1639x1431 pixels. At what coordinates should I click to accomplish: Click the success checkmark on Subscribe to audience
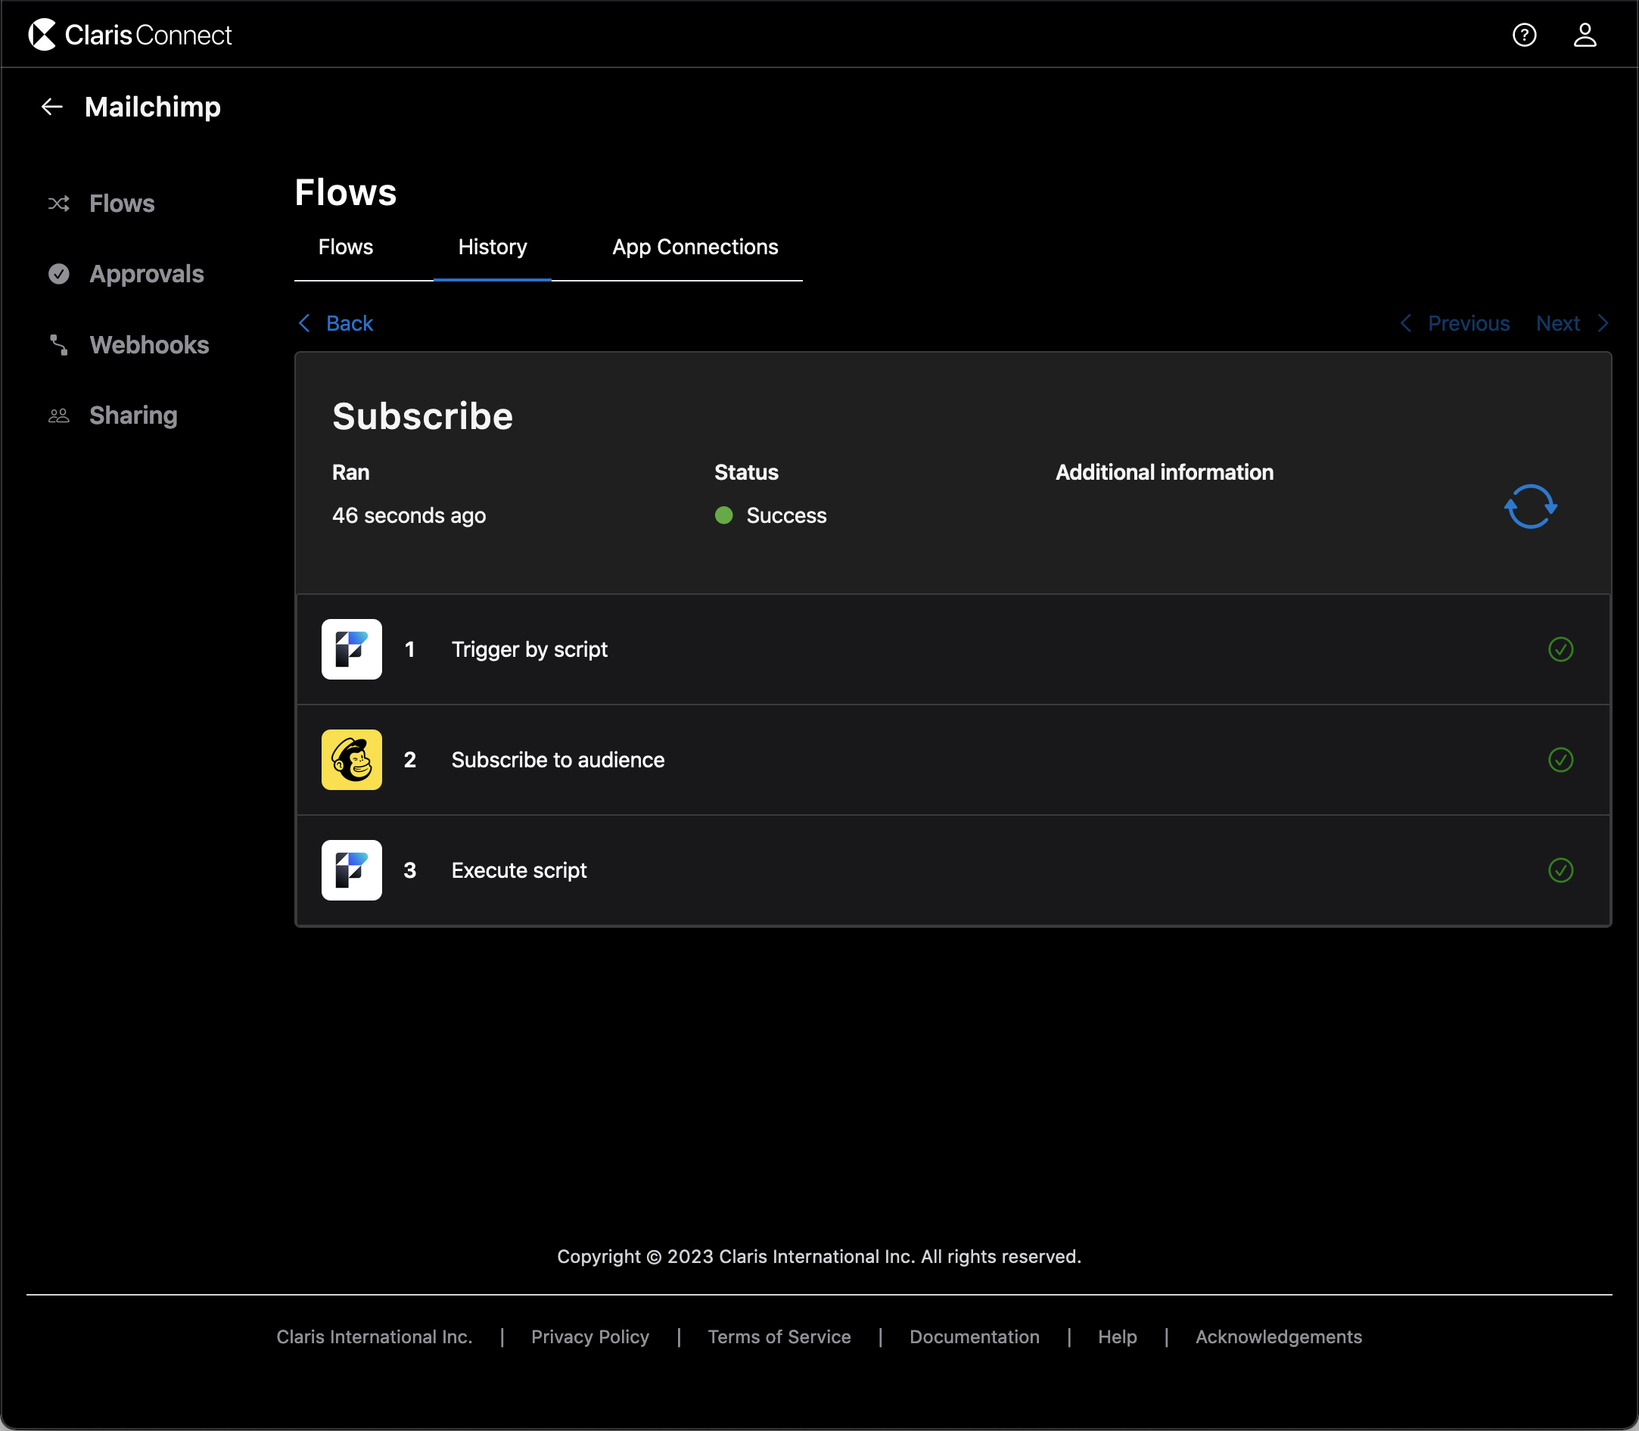[x=1561, y=760]
